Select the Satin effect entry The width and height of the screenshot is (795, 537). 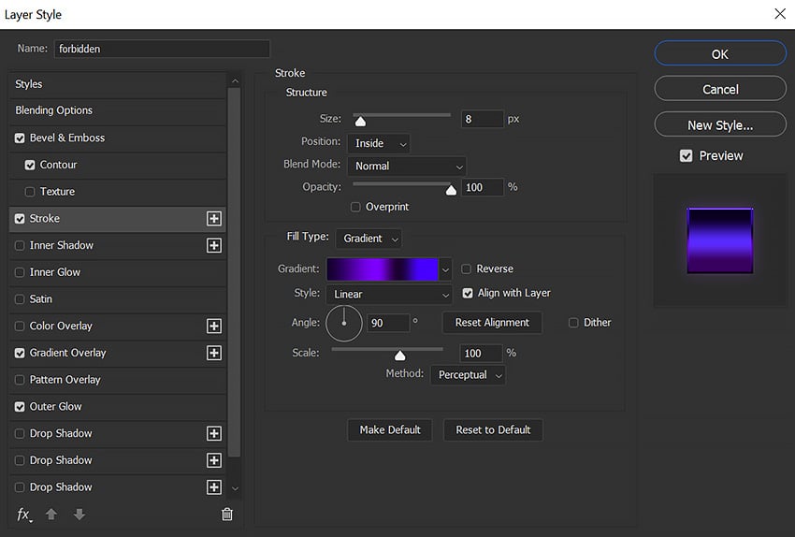coord(41,299)
